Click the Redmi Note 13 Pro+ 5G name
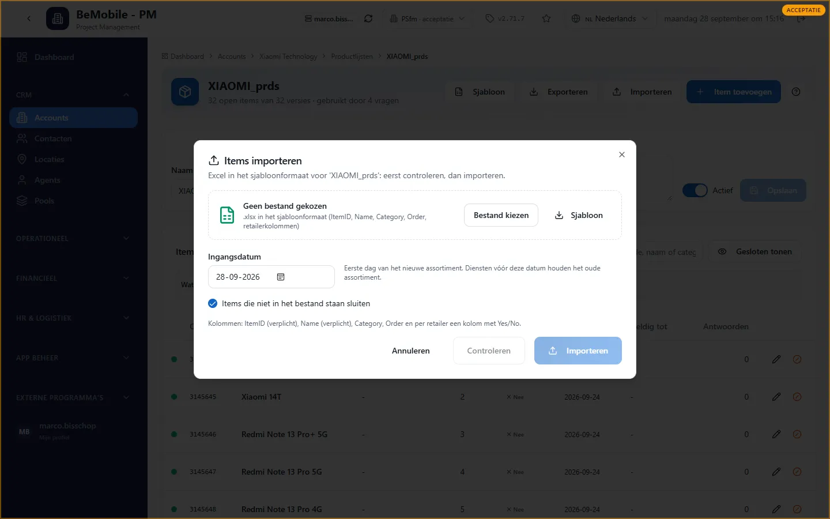 click(x=284, y=434)
